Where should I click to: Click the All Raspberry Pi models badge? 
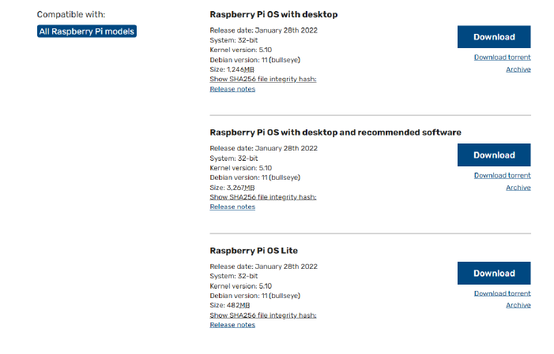click(87, 32)
